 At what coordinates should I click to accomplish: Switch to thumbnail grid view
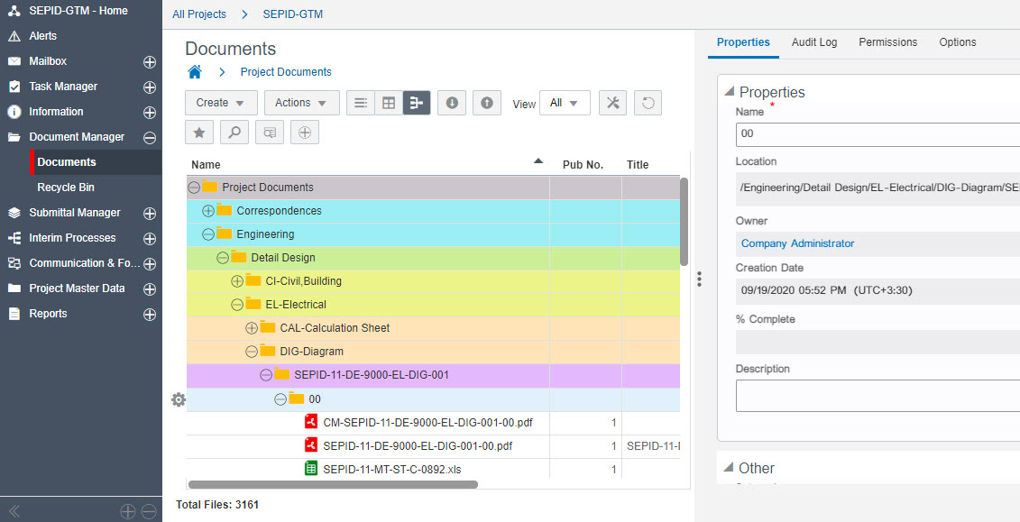pos(389,103)
